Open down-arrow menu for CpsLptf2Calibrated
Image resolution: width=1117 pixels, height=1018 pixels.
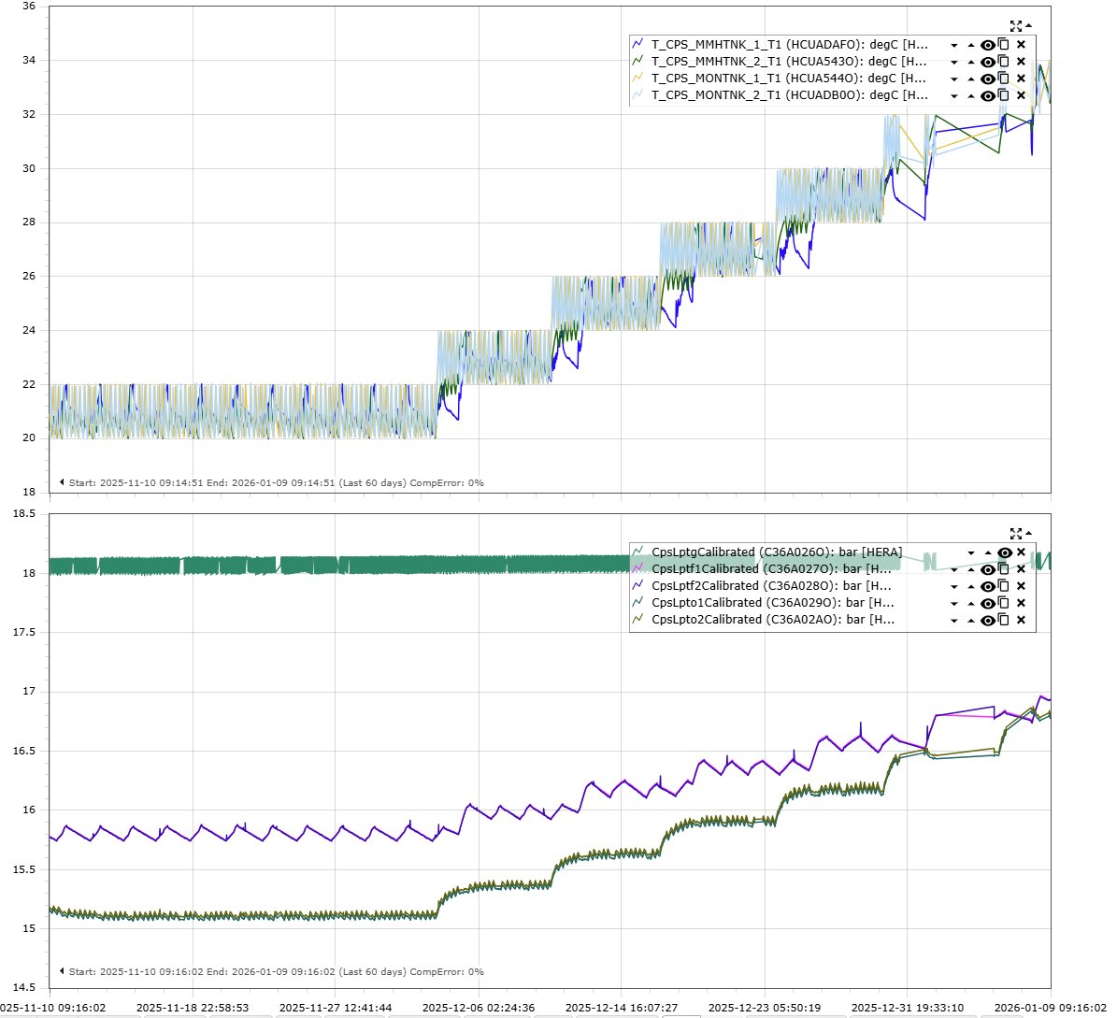pos(953,587)
